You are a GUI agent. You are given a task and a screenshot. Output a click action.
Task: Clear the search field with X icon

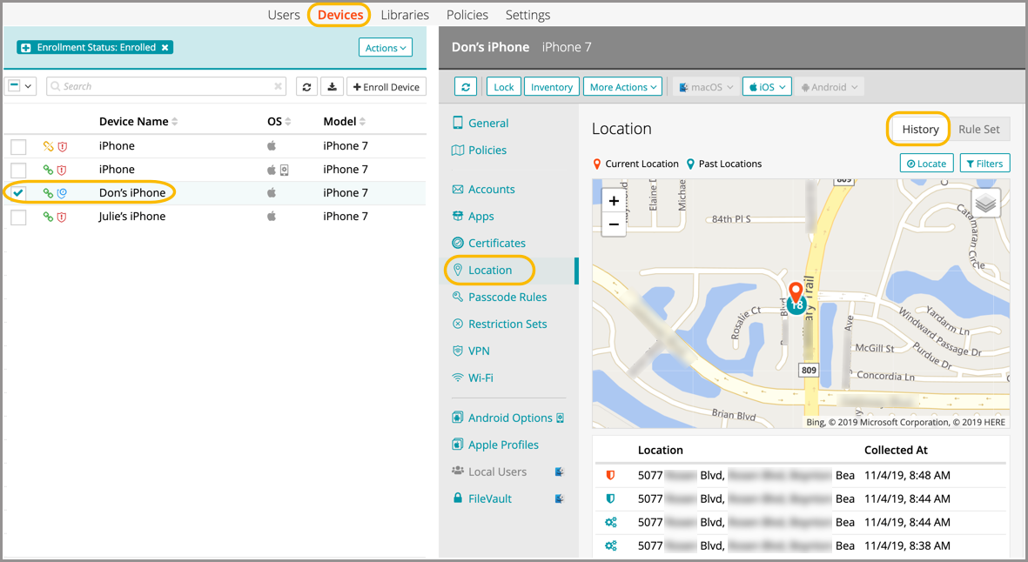tap(279, 87)
